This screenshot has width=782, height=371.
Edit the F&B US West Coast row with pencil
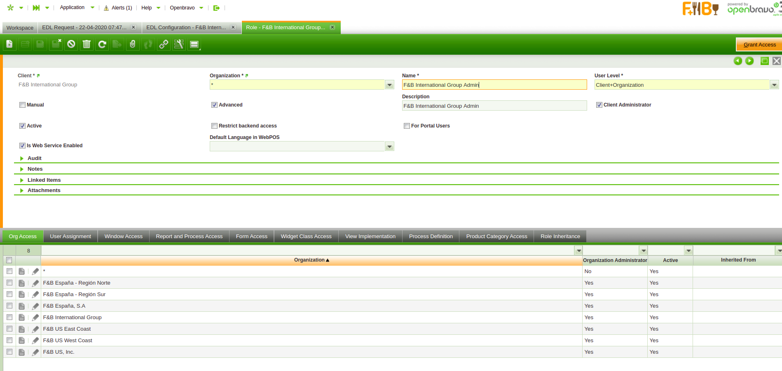point(35,341)
